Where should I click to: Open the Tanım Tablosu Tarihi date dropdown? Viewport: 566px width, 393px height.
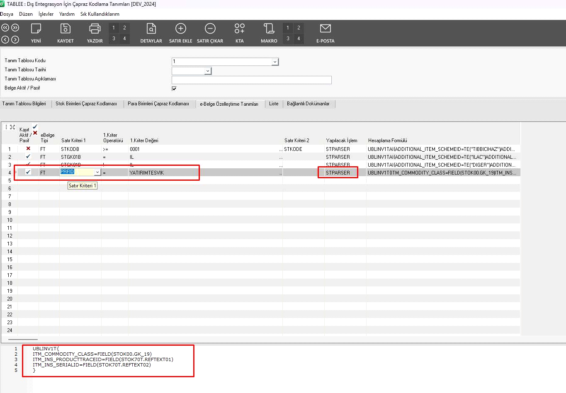pos(208,71)
